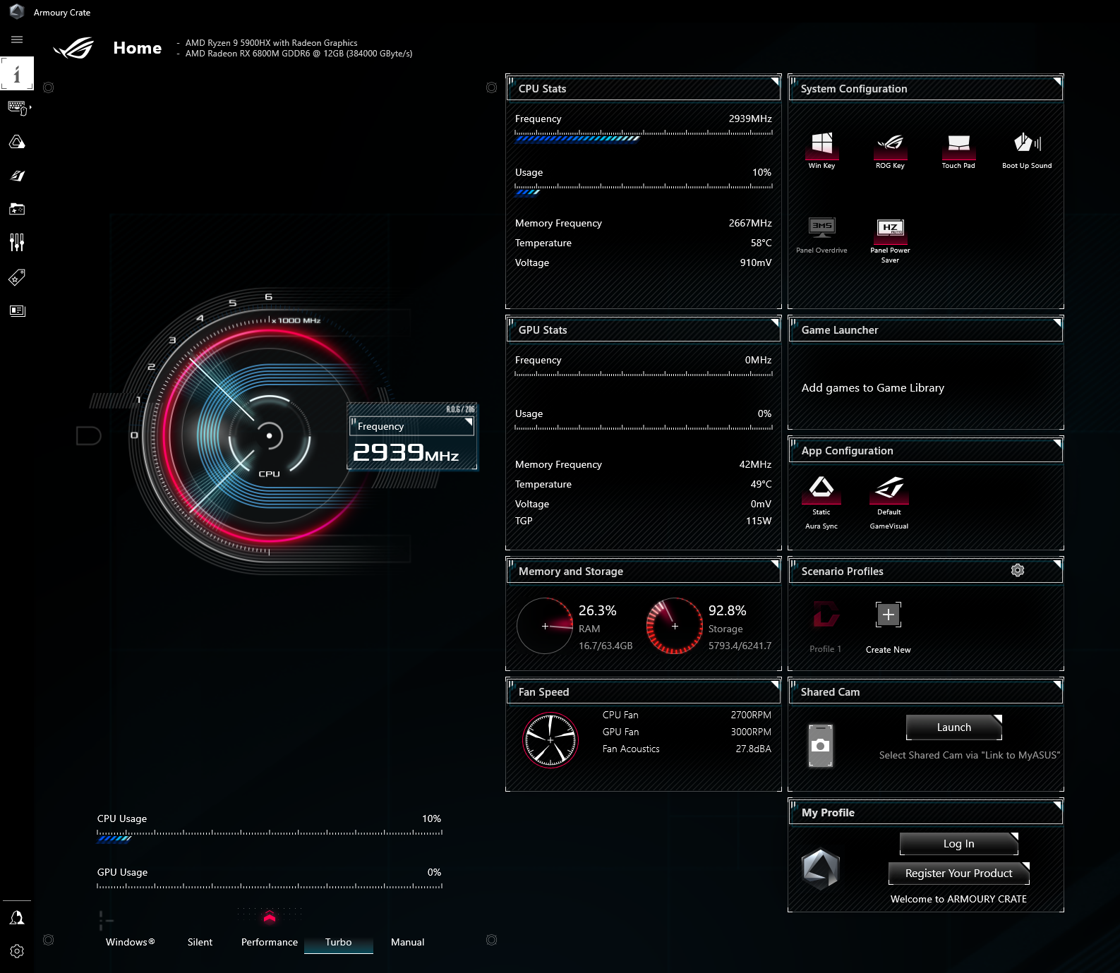Expand the Game Launcher panel corner
1120x973 pixels.
1056,322
